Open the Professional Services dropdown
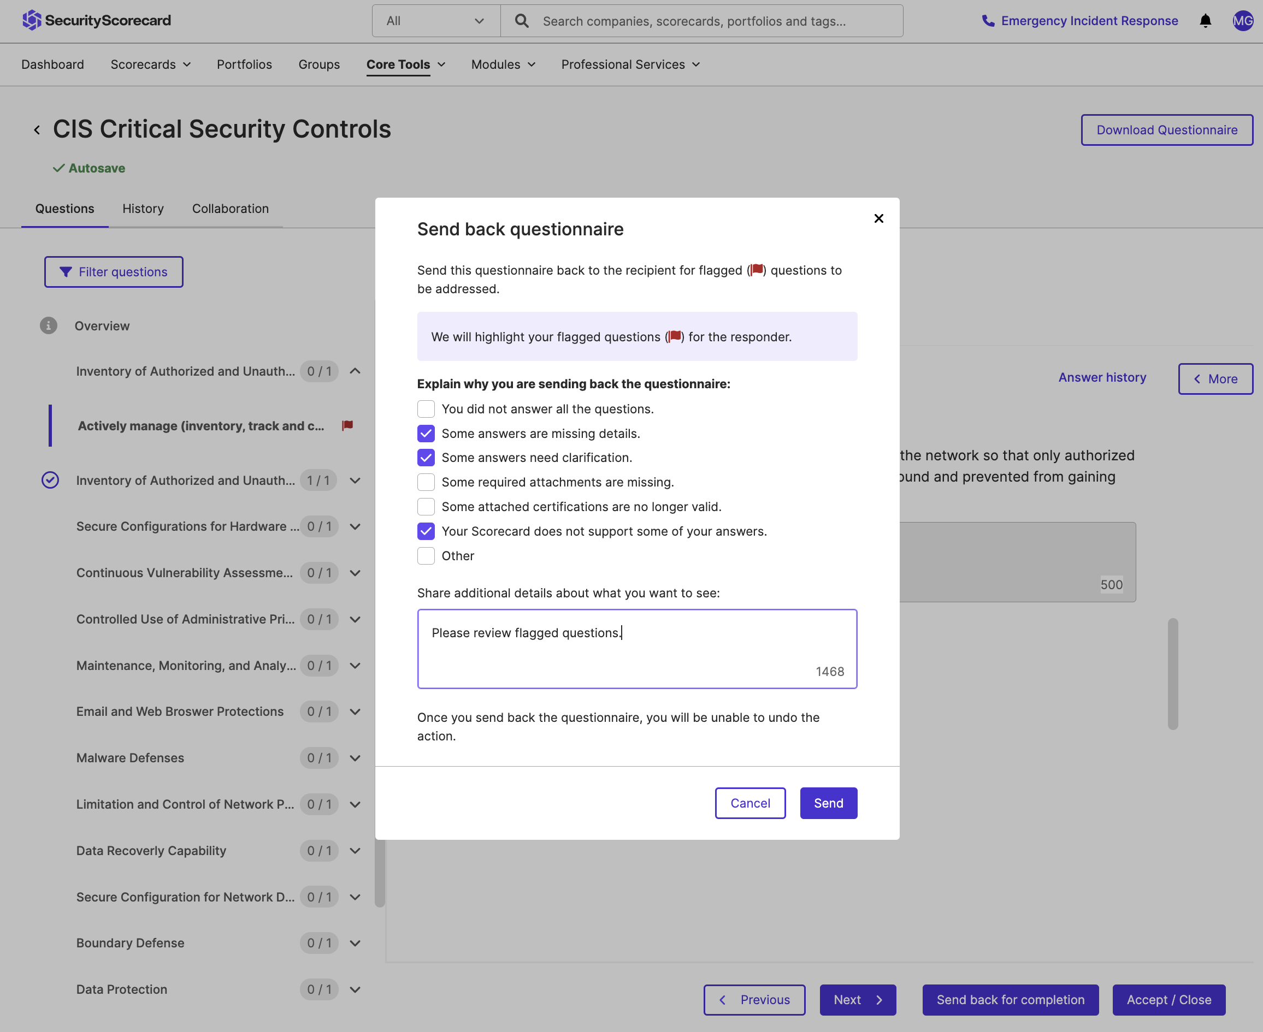1263x1032 pixels. point(630,64)
